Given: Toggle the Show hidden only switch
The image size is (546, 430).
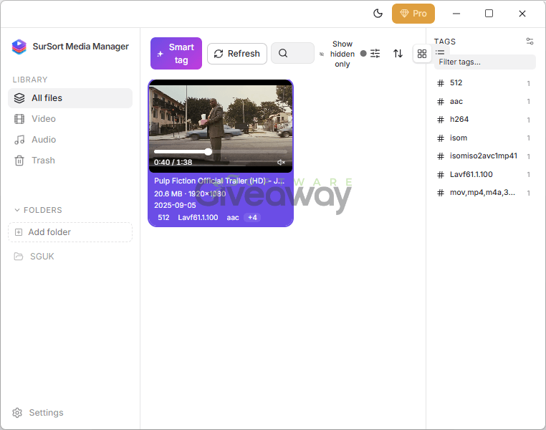Looking at the screenshot, I should [x=363, y=54].
